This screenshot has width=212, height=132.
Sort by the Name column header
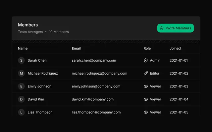coord(23,49)
